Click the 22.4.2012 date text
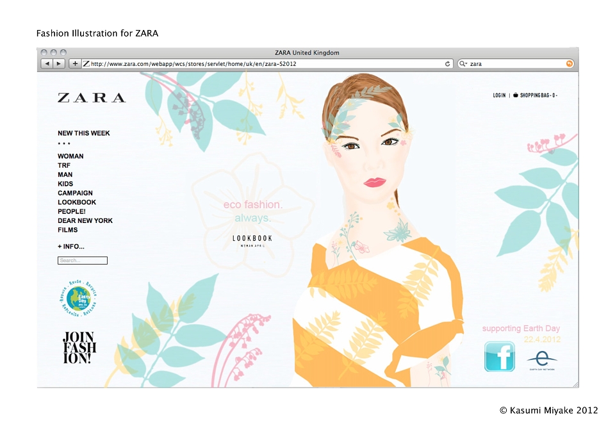Image resolution: width=615 pixels, height=435 pixels. (x=542, y=340)
